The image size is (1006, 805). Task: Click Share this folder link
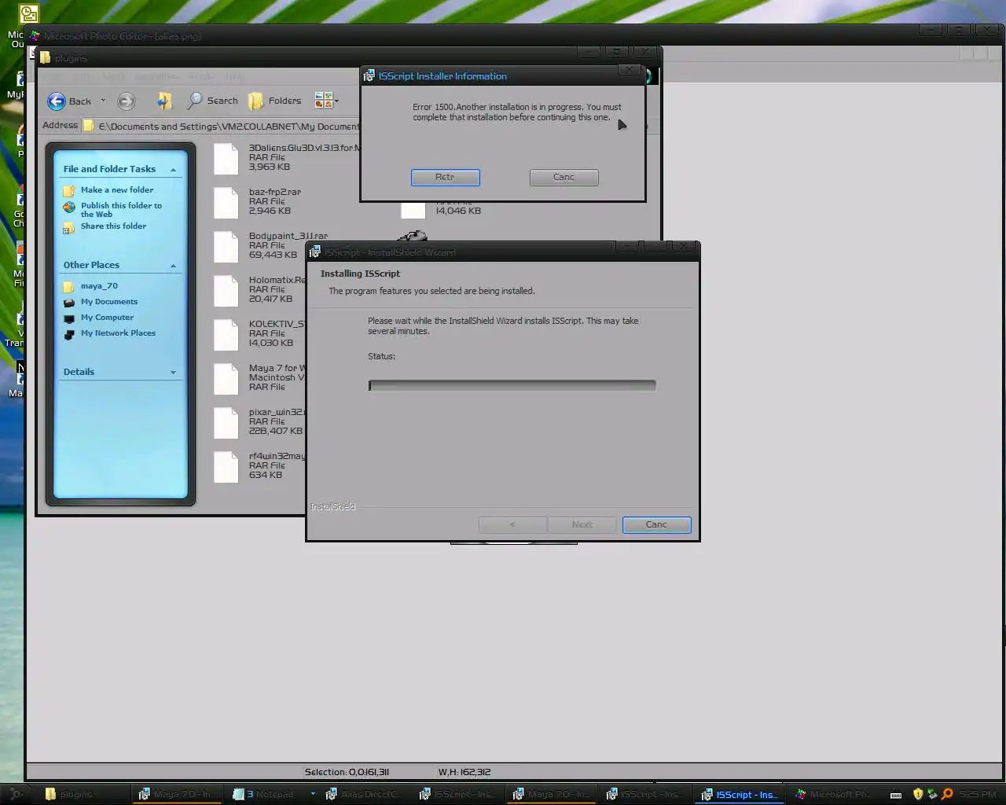pos(113,226)
